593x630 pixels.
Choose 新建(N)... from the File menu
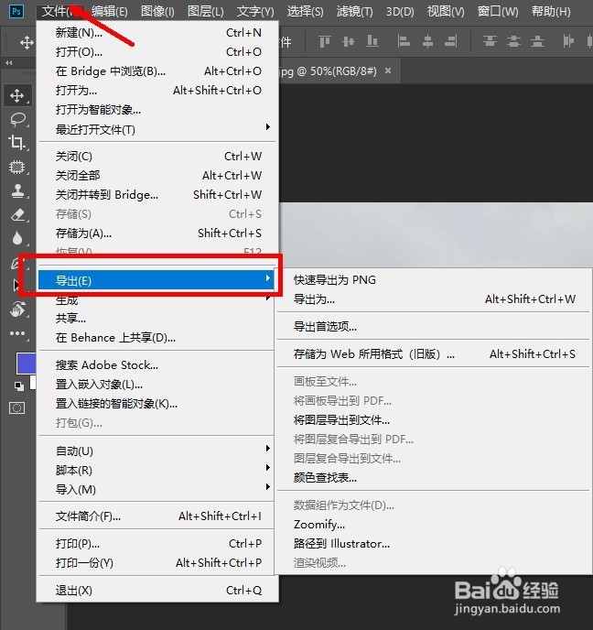158,33
